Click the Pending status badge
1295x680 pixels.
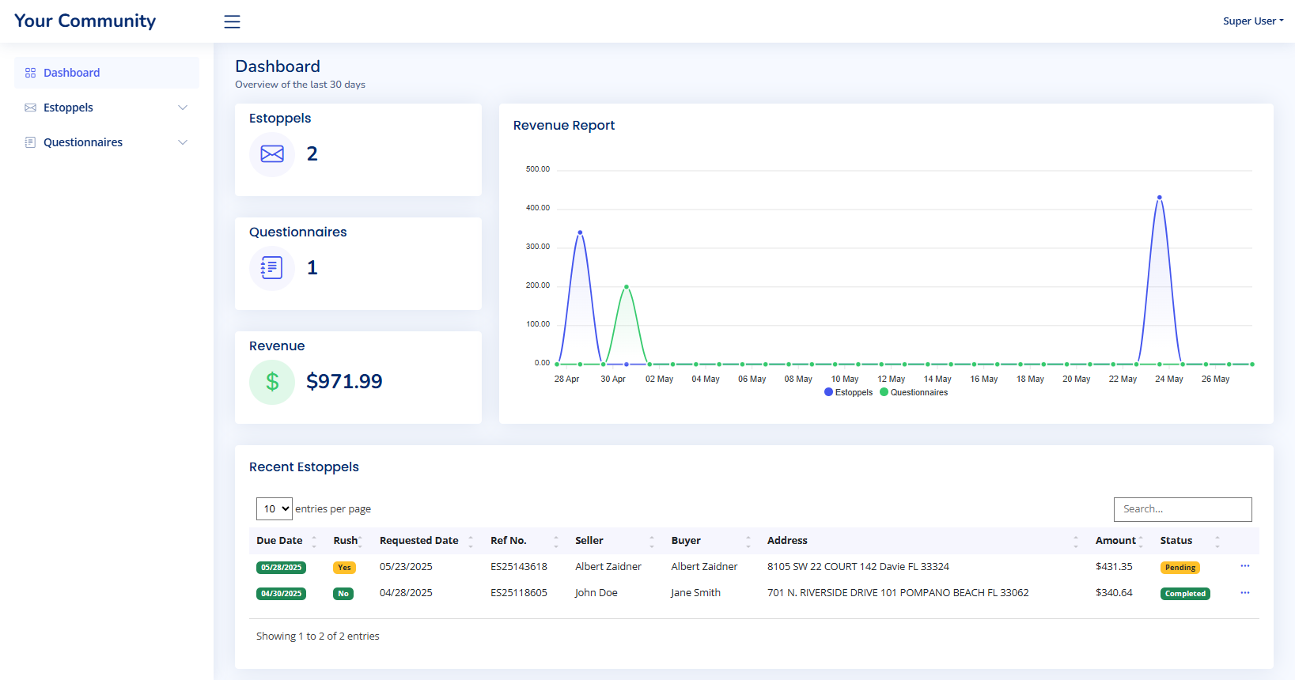coord(1180,568)
